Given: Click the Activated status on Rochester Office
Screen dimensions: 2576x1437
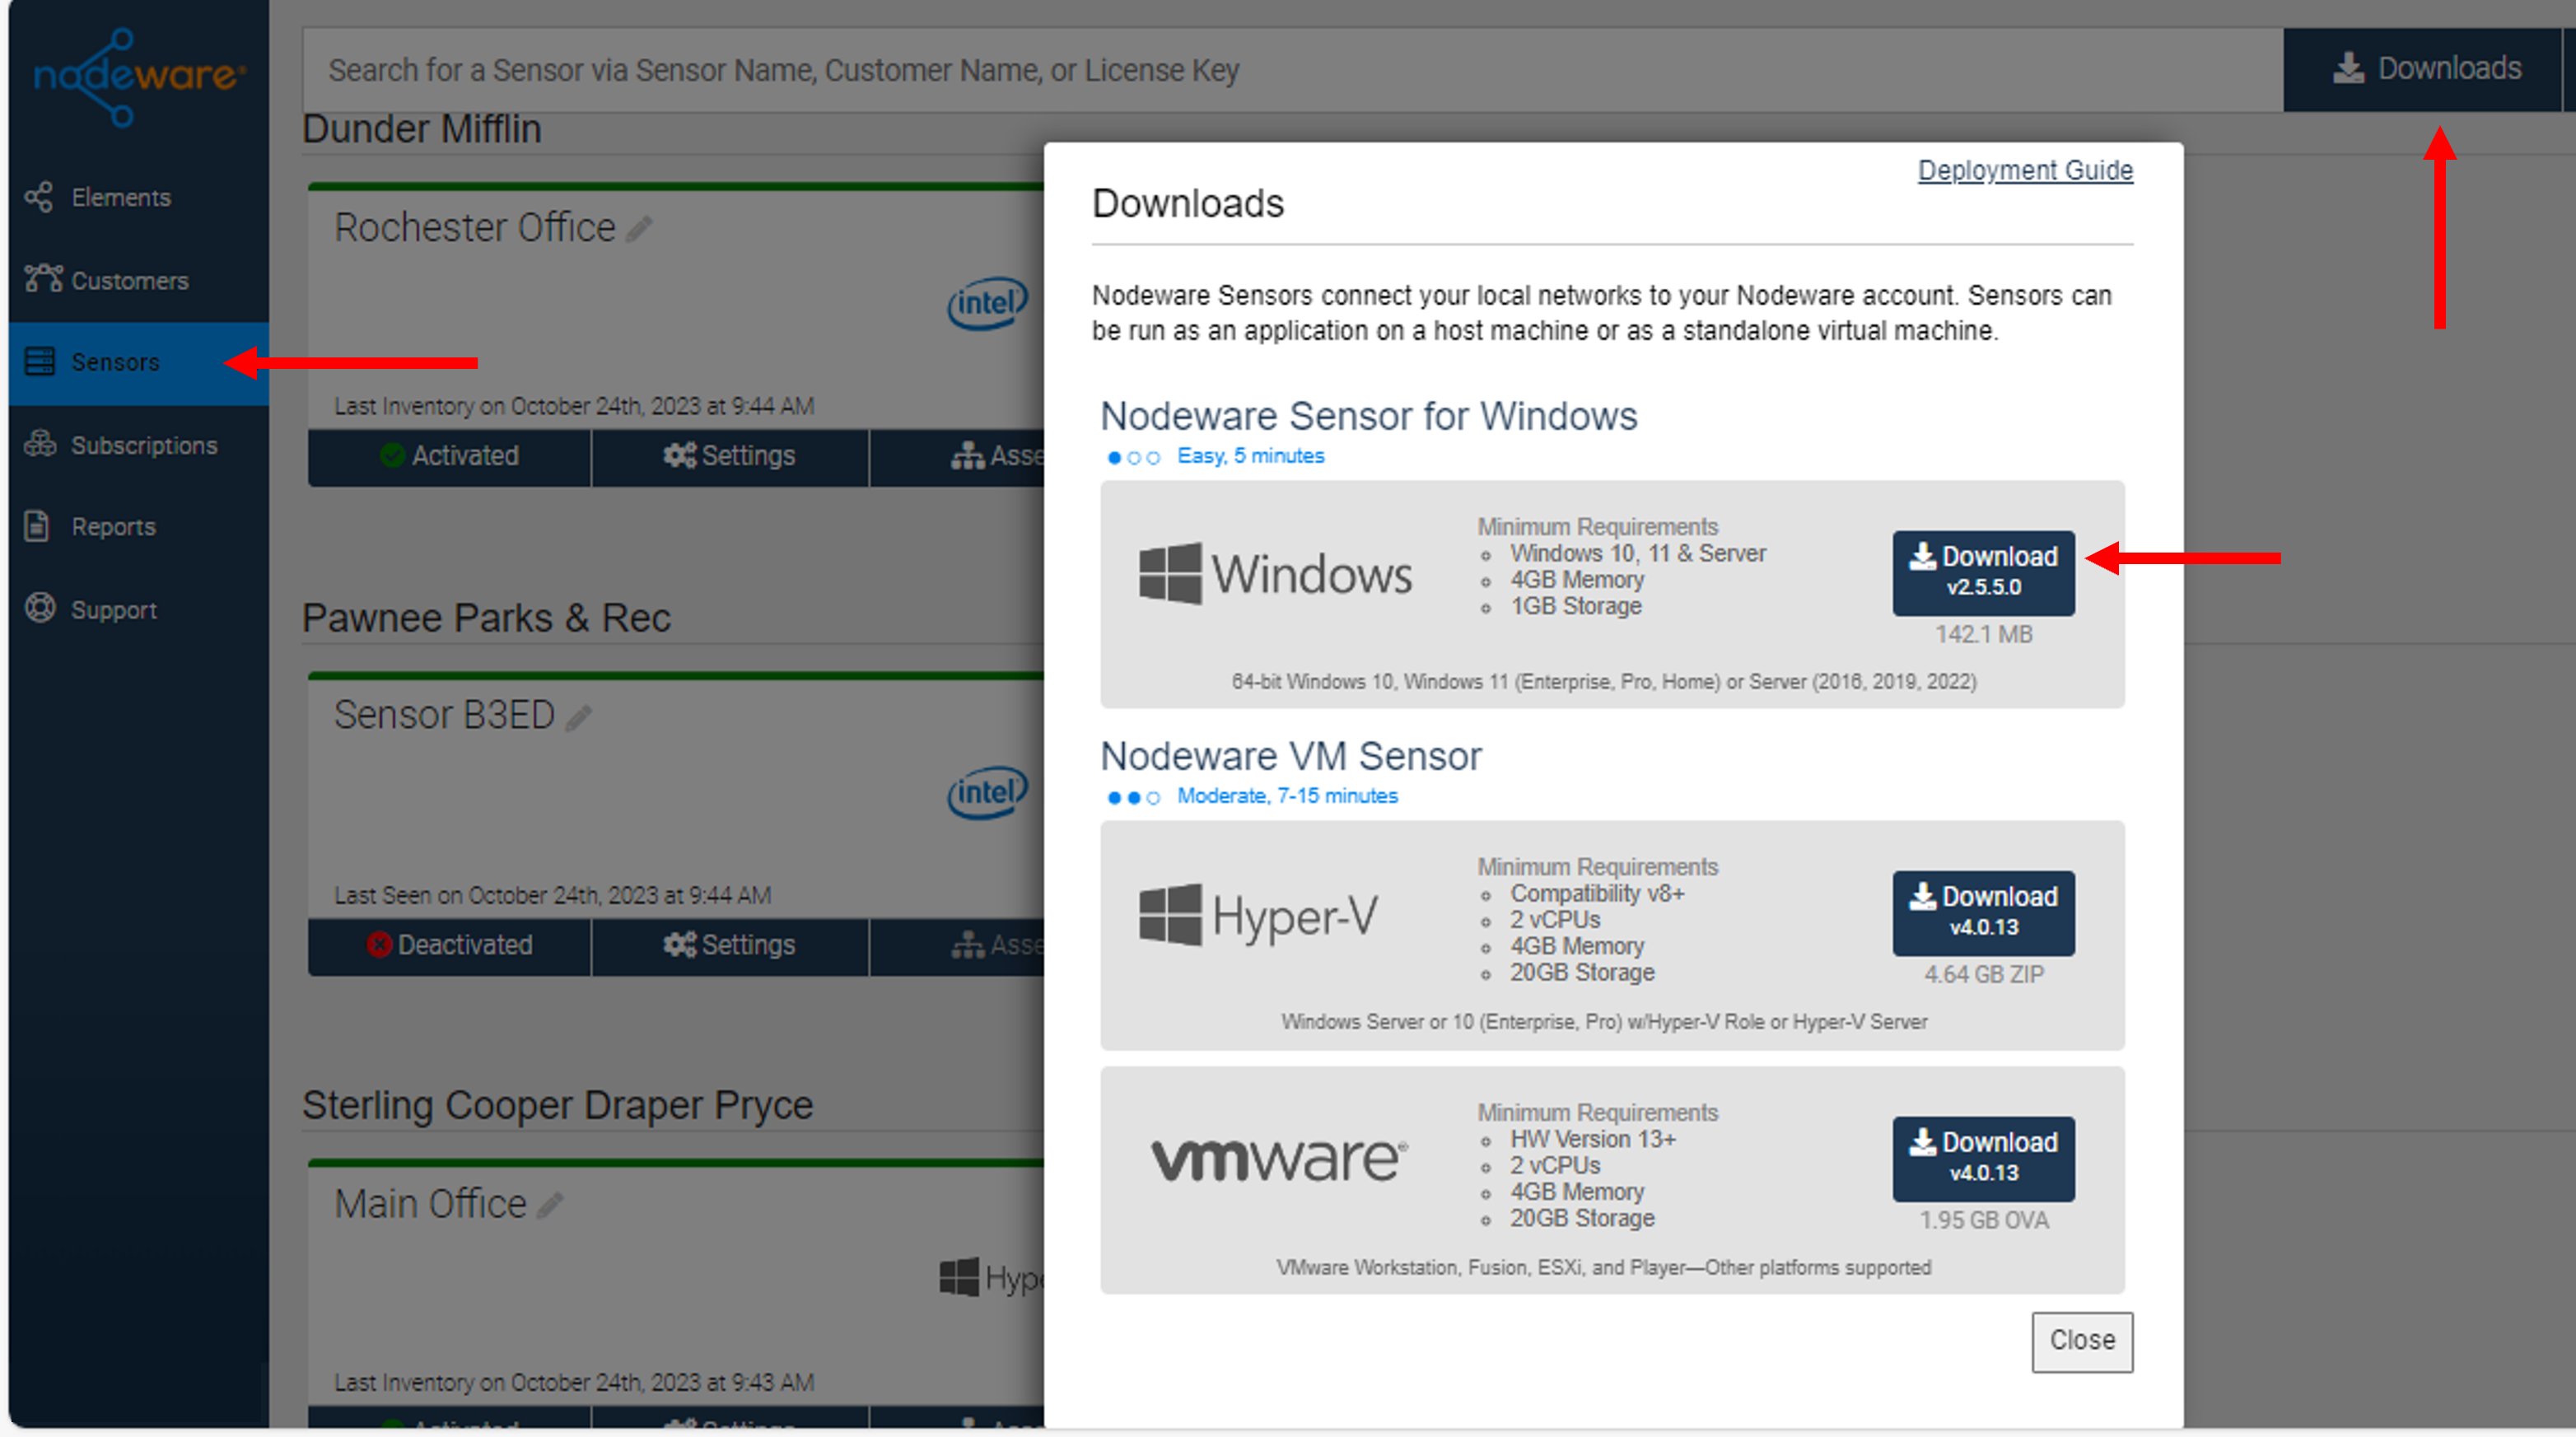Looking at the screenshot, I should click(450, 456).
